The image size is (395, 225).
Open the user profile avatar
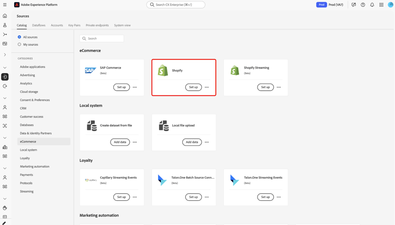tap(390, 5)
